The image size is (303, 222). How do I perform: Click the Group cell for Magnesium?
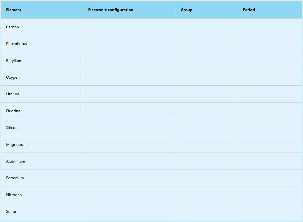tap(207, 144)
